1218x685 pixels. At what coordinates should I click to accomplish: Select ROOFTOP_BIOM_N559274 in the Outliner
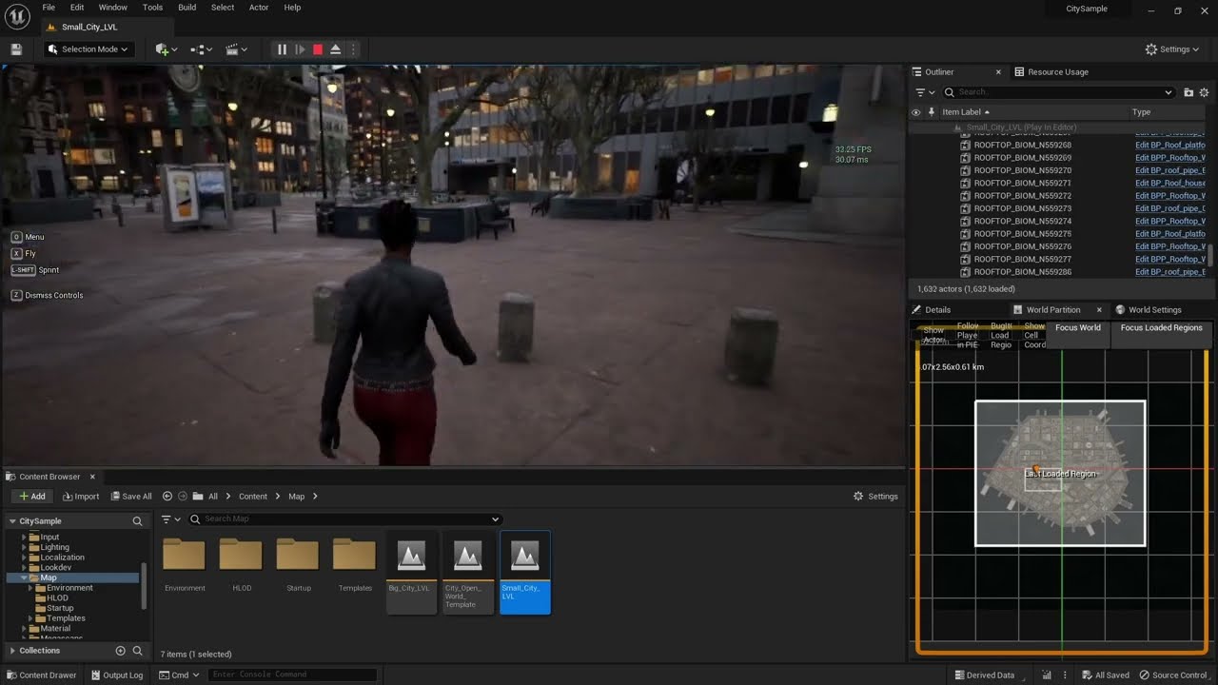1022,221
